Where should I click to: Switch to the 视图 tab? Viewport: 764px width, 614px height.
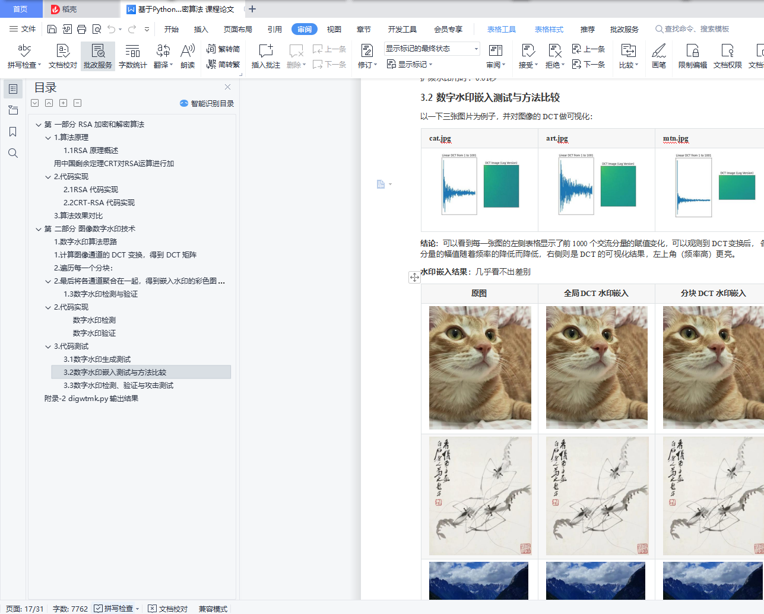coord(334,29)
